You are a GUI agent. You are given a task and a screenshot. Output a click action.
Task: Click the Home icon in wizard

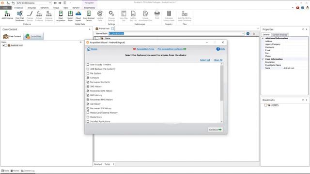click(x=89, y=49)
